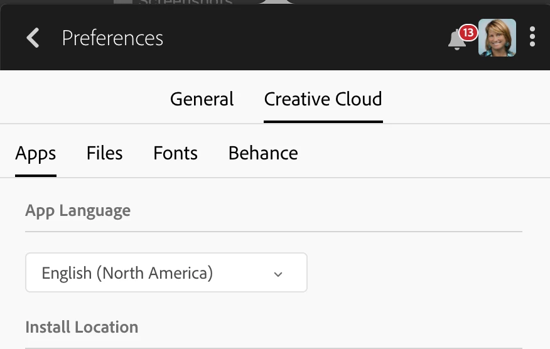This screenshot has height=349, width=550.
Task: Select the Creative Cloud tab
Action: 323,99
